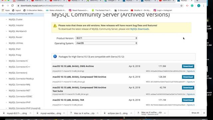Expand options chevron for mysql-8.0.11 dmg
This screenshot has height=120, width=213.
(x=30, y=113)
